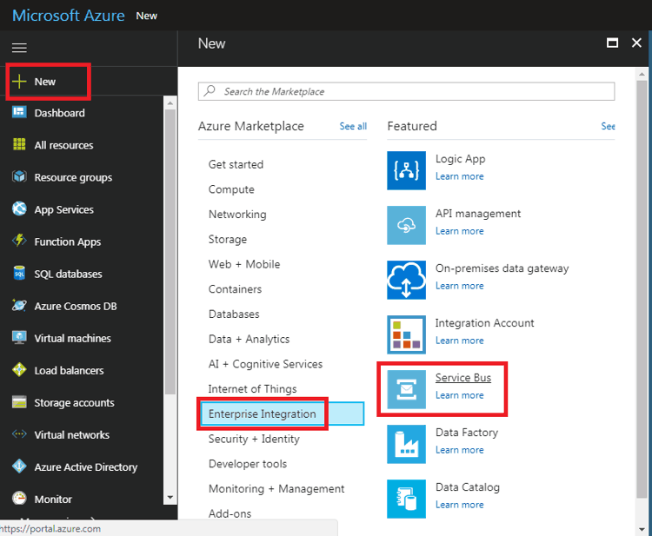The height and width of the screenshot is (536, 652).
Task: Click the plus New button
Action: point(45,82)
